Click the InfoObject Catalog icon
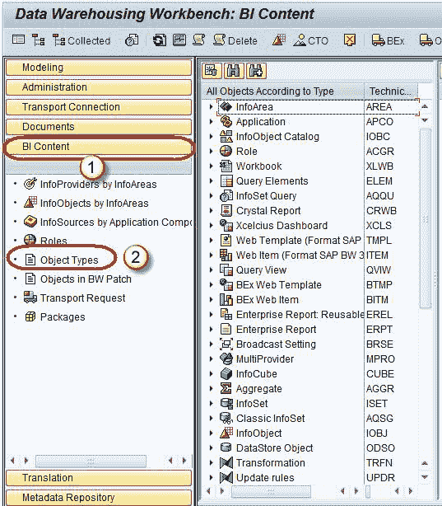This screenshot has height=506, width=442. 226,137
